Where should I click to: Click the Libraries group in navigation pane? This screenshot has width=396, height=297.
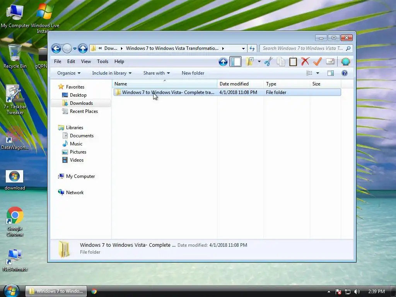(x=71, y=128)
